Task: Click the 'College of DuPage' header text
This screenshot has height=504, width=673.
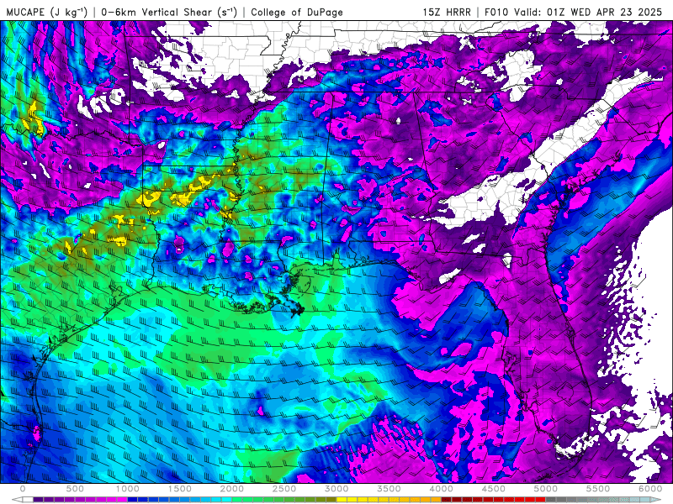Action: 297,12
